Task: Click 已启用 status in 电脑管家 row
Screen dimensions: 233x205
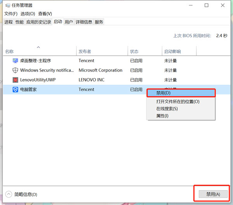Action: (136, 89)
